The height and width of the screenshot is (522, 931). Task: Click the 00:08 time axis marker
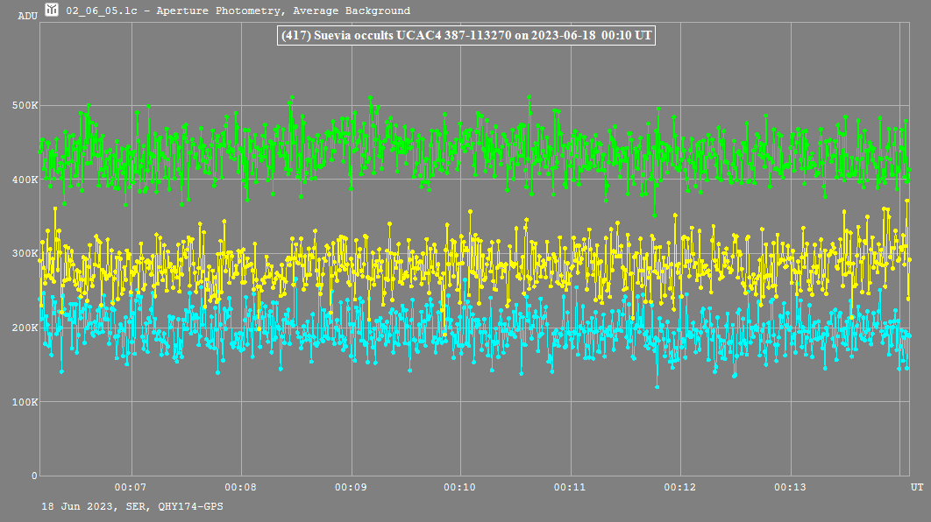pyautogui.click(x=240, y=486)
